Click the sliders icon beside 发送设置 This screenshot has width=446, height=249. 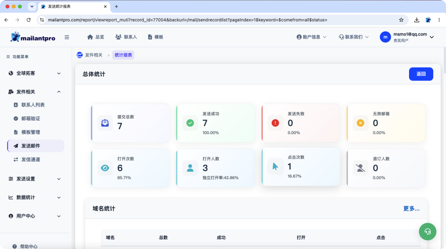11,179
